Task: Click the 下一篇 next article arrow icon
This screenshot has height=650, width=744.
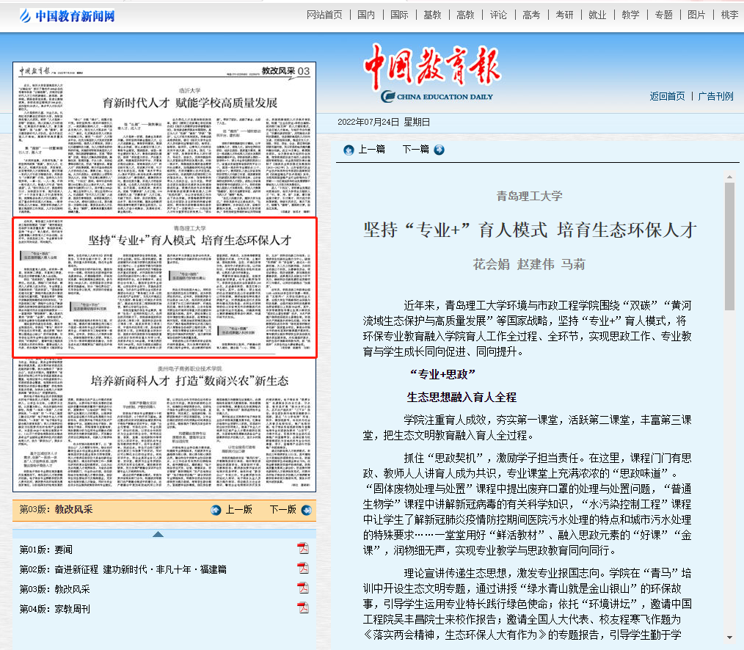Action: pos(439,150)
